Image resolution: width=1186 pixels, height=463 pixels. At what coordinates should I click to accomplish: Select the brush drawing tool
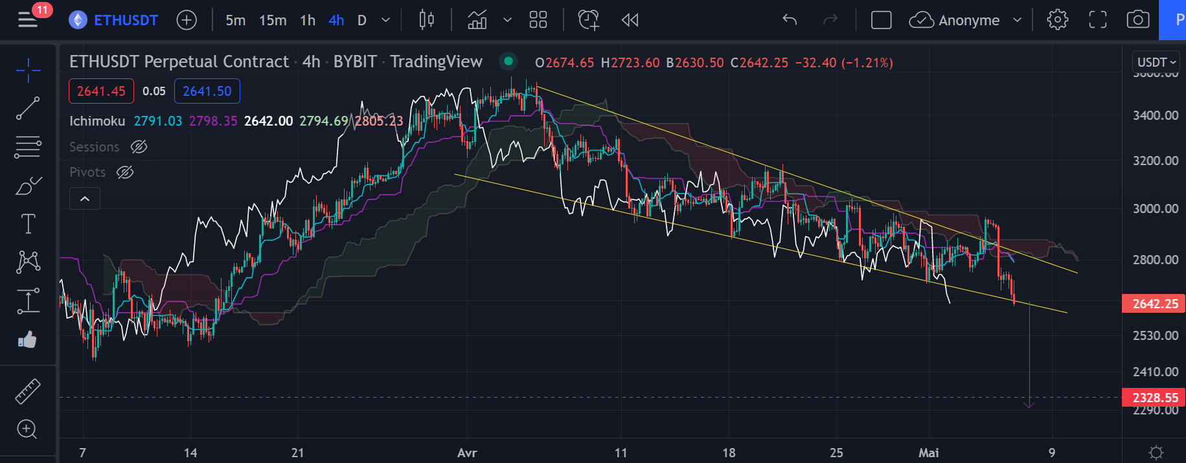[28, 186]
